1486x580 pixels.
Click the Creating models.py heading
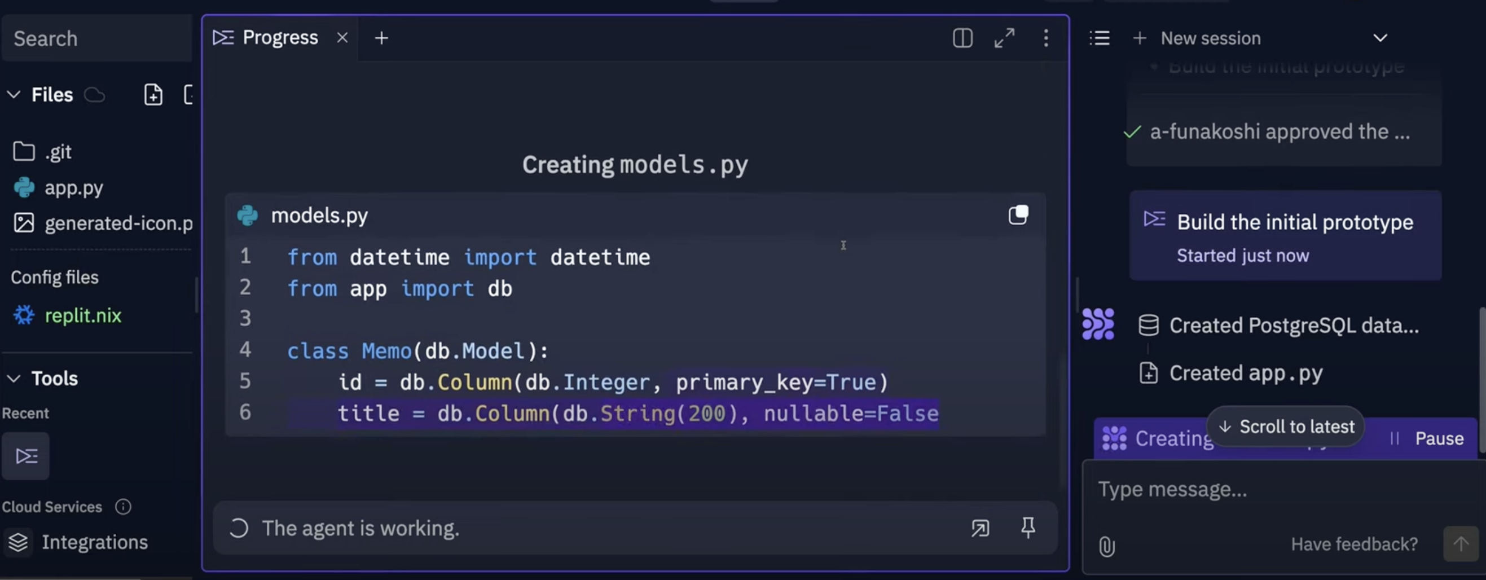coord(635,165)
